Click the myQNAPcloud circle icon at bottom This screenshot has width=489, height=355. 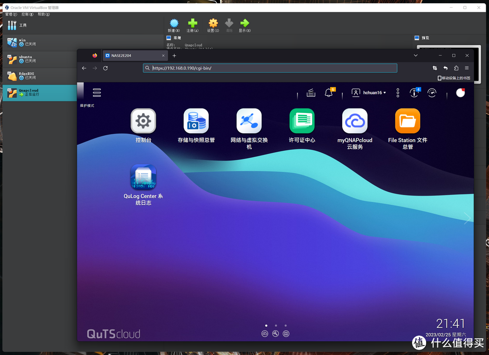(265, 334)
